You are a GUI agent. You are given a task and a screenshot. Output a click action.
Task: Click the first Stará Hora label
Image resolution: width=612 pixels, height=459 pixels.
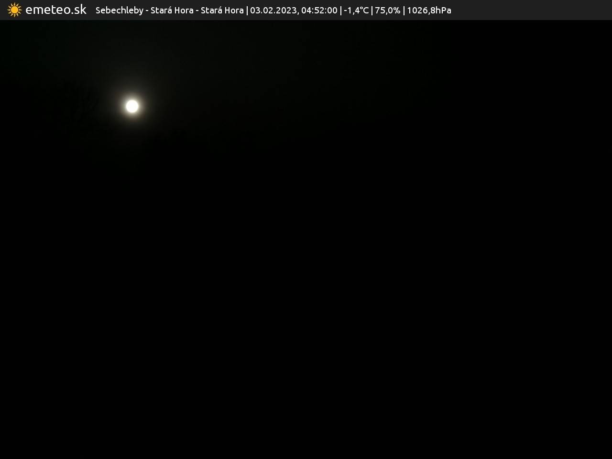coord(172,11)
